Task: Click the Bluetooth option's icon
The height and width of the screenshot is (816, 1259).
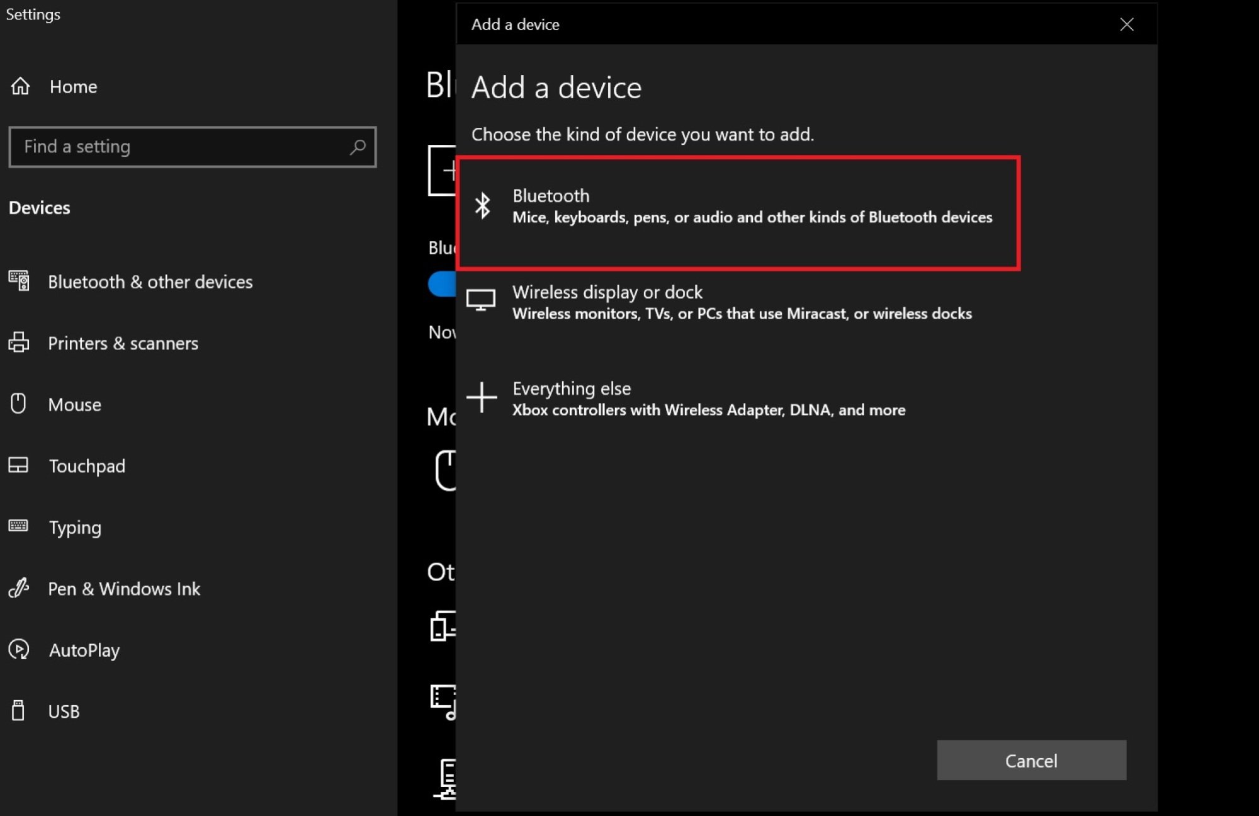Action: [483, 205]
